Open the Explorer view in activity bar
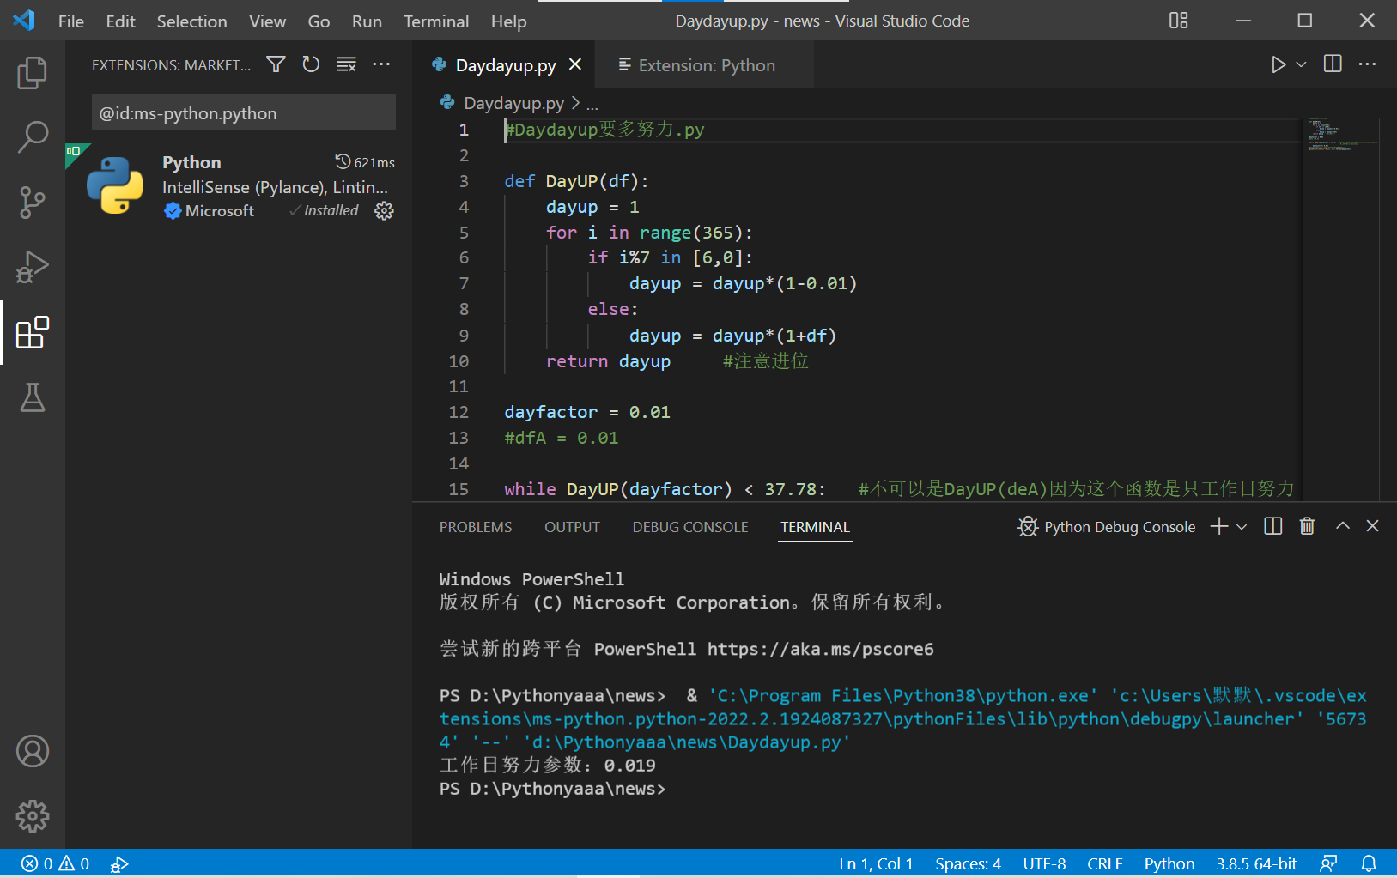The image size is (1397, 878). tap(33, 73)
